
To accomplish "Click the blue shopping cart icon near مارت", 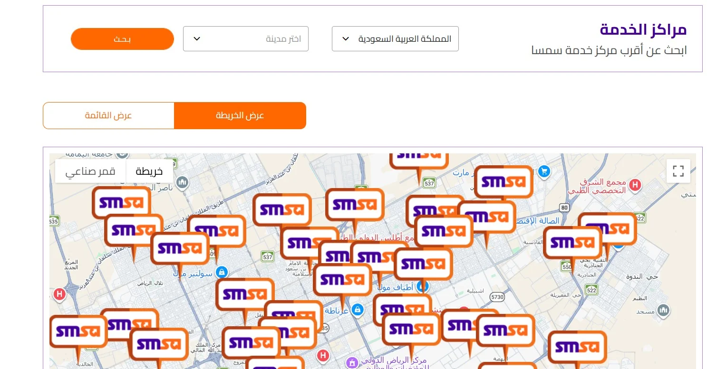I will click(x=544, y=172).
